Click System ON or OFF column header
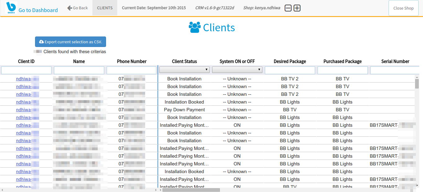Image resolution: width=423 pixels, height=192 pixels. tap(237, 61)
